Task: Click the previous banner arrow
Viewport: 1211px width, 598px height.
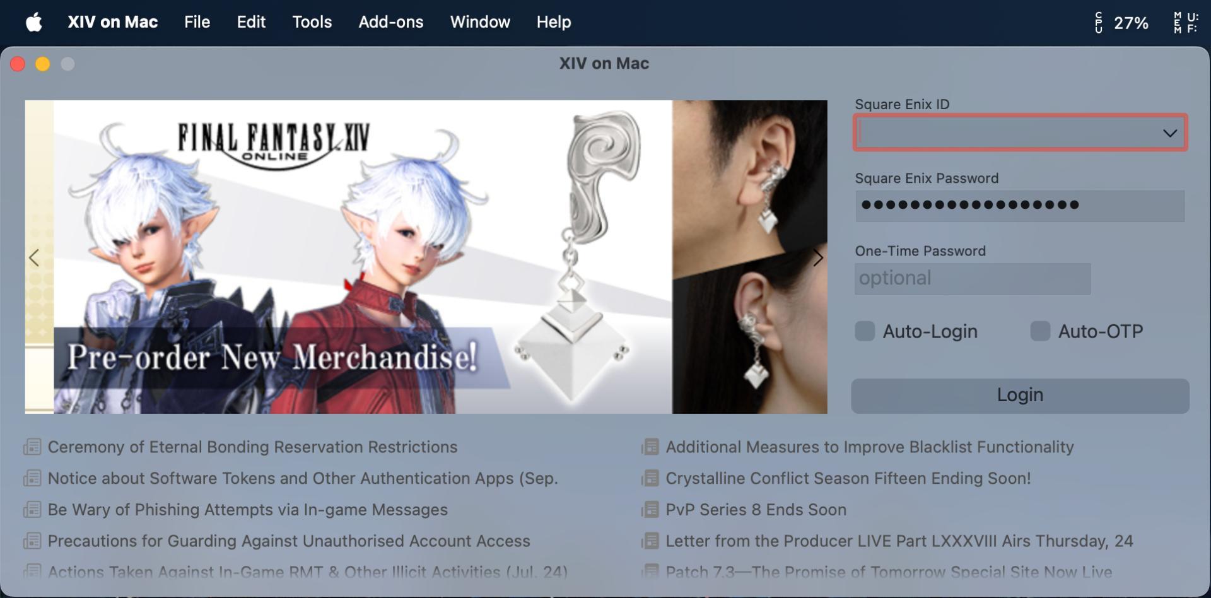Action: pos(34,257)
